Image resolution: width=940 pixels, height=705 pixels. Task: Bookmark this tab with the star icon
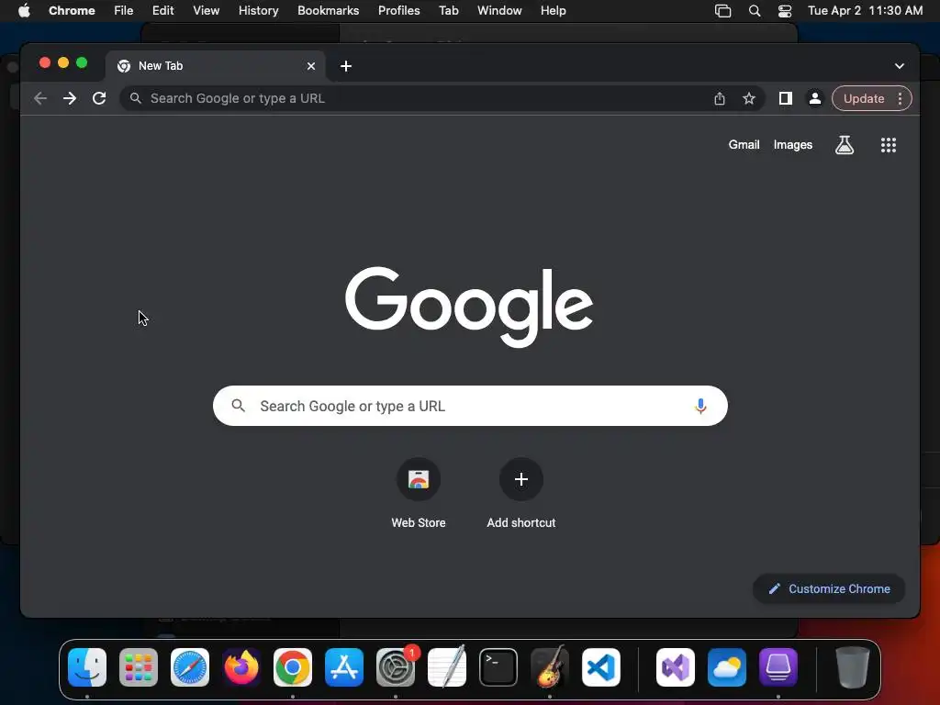(749, 98)
